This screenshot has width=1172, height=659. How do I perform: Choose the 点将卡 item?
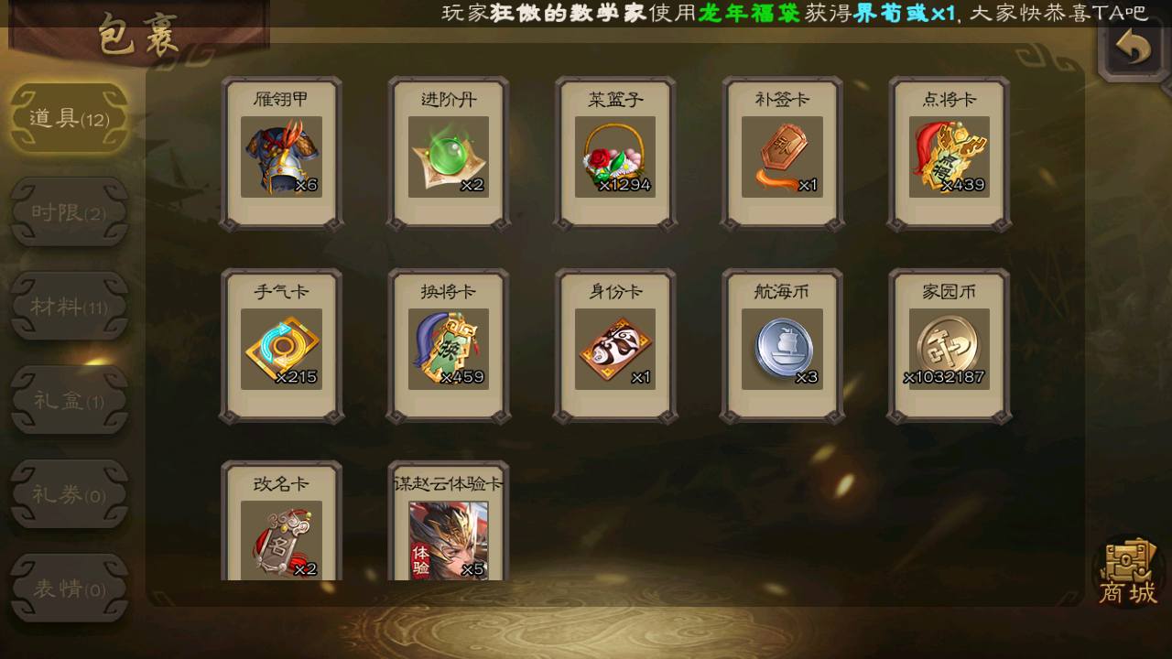949,157
